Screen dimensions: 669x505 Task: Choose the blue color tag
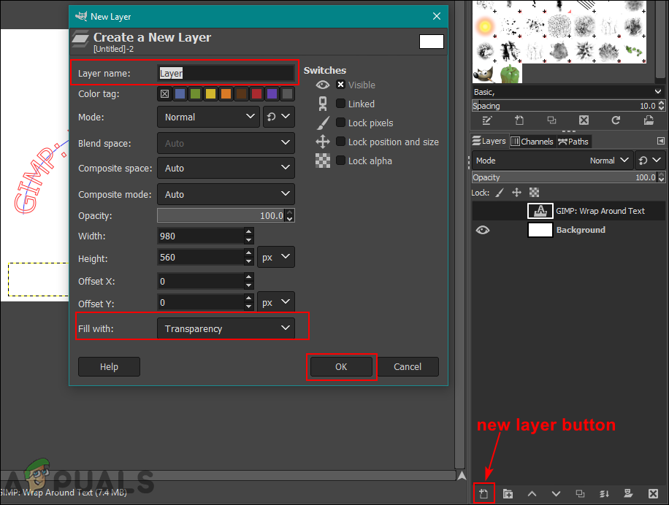click(180, 93)
